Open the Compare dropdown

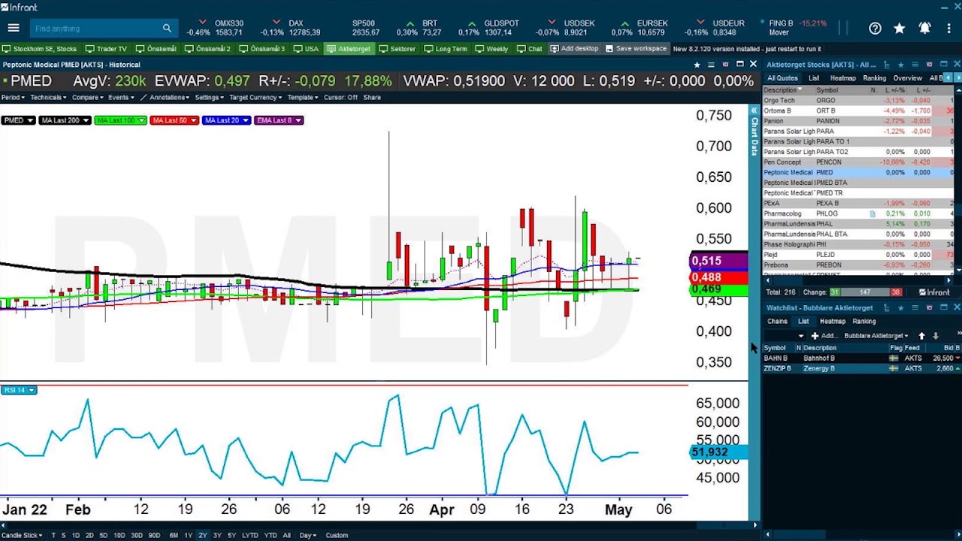tap(88, 98)
